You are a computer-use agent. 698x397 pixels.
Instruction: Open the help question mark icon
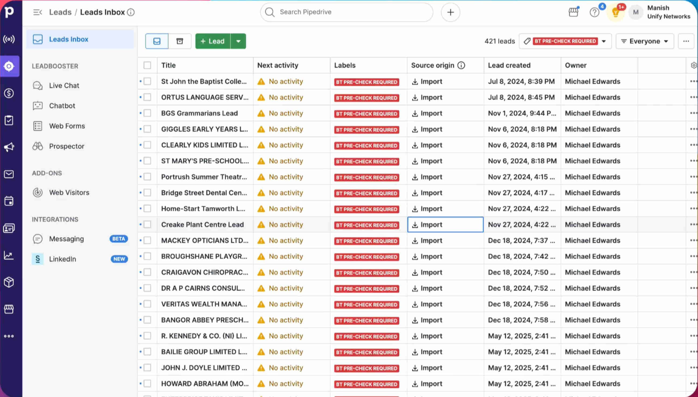[x=594, y=12]
